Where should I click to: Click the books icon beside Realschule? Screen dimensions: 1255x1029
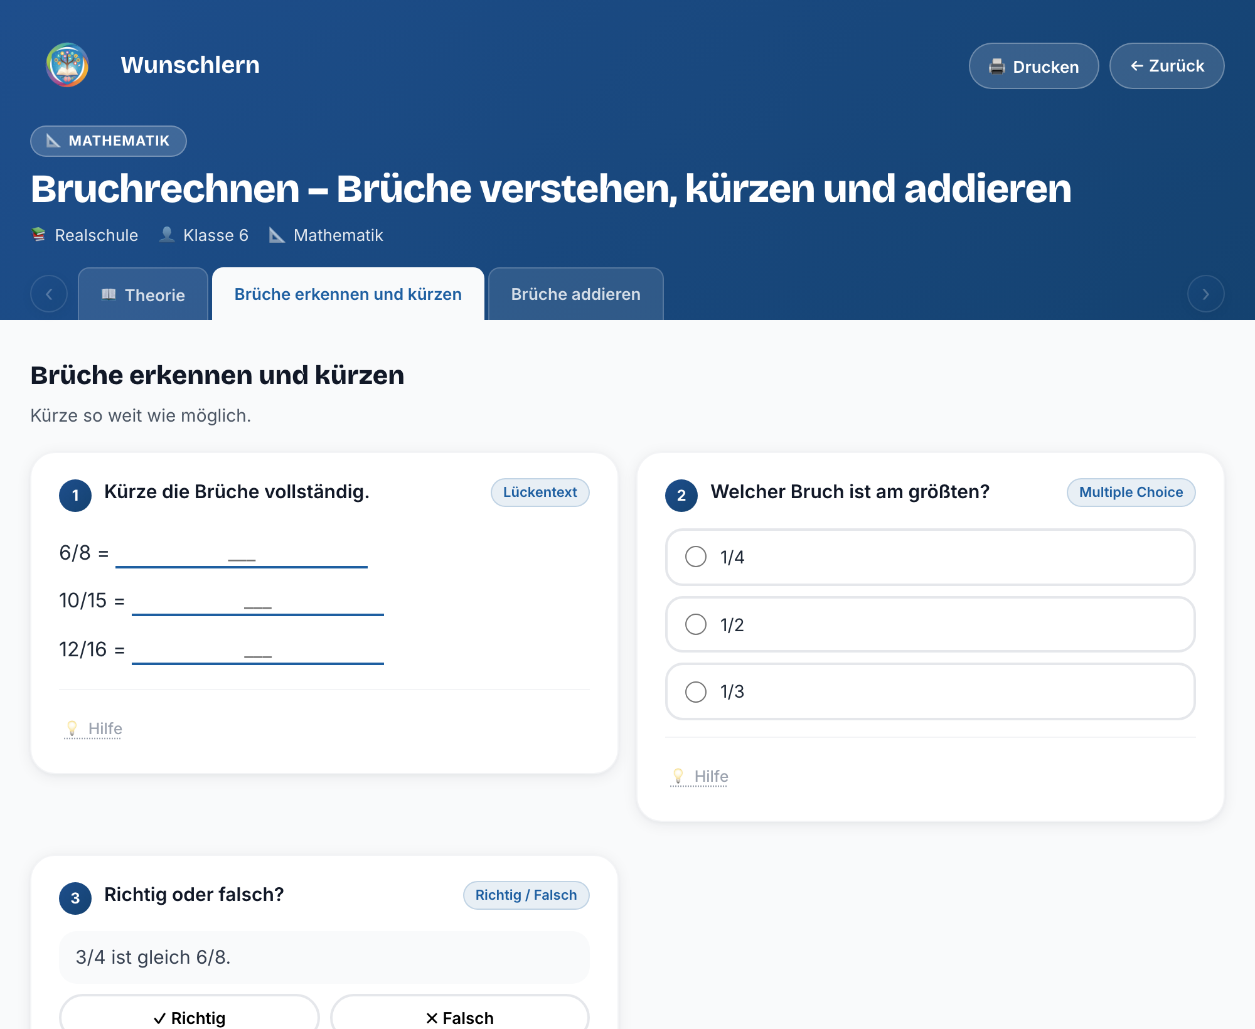point(39,235)
